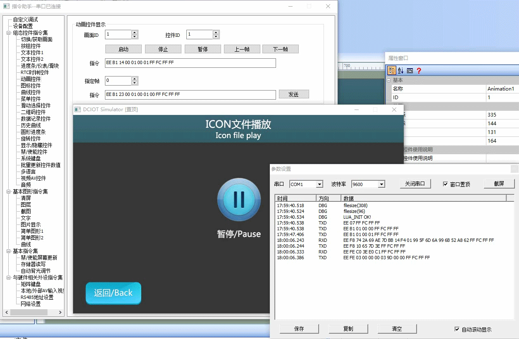
Task: Click the round blue pause button icon
Action: (239, 199)
